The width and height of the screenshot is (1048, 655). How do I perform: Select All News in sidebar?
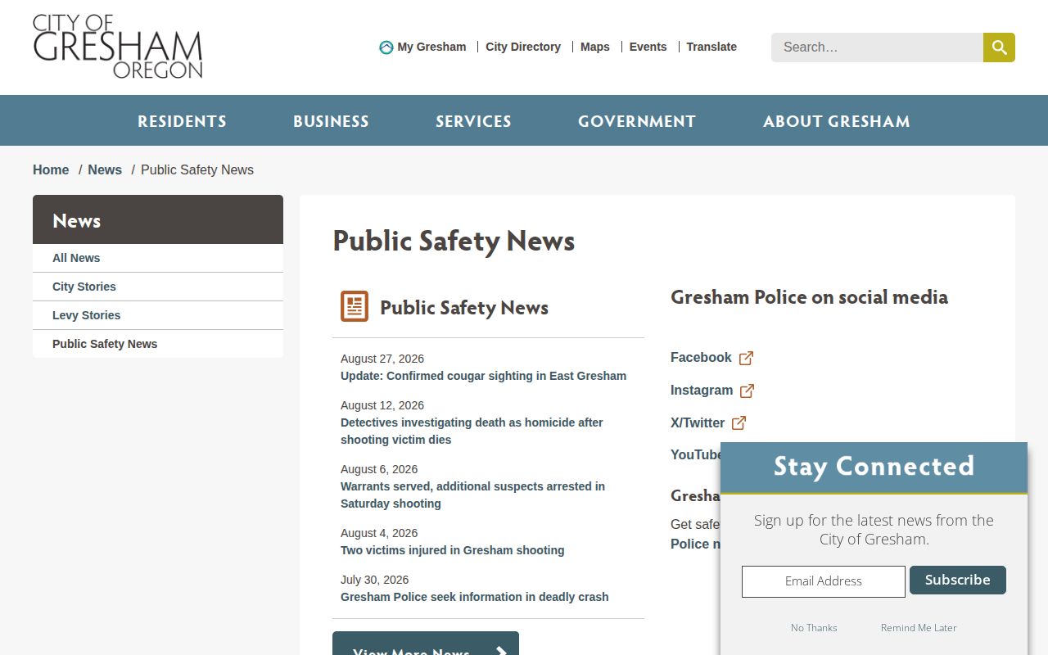pos(158,258)
